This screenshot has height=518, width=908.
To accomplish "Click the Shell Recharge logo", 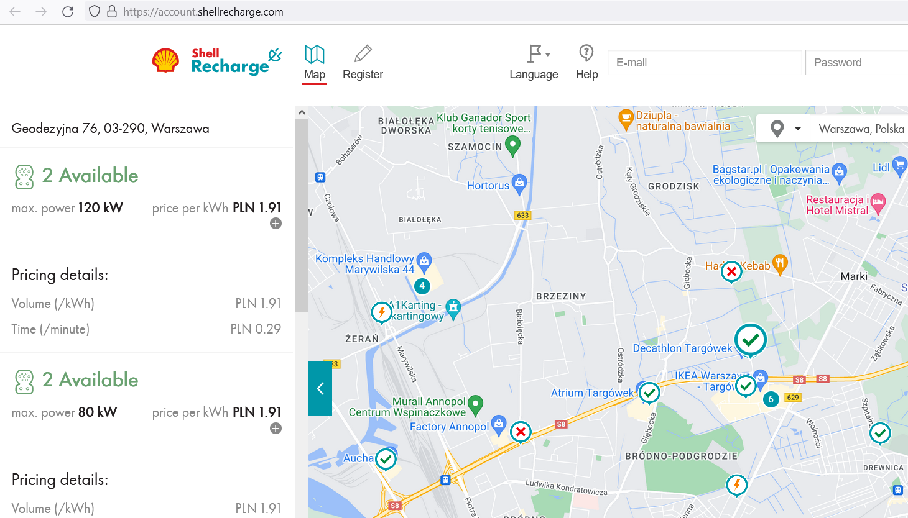I will click(217, 61).
